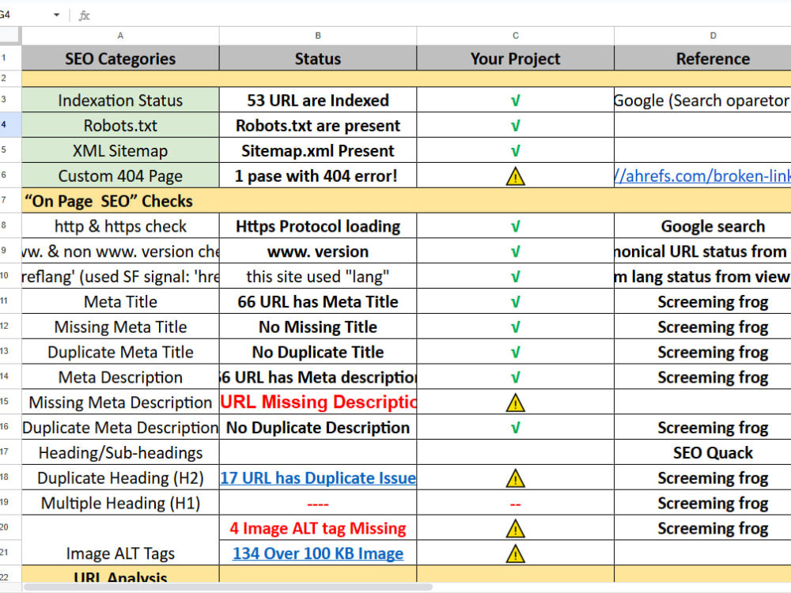Select the 53 URL are Indexed cell
Viewport: 791px width, 593px height.
pyautogui.click(x=318, y=100)
